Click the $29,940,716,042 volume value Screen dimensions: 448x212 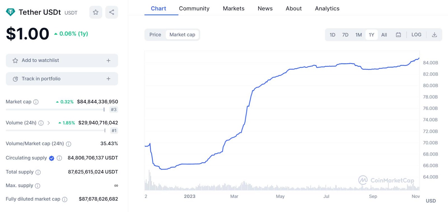click(x=98, y=123)
